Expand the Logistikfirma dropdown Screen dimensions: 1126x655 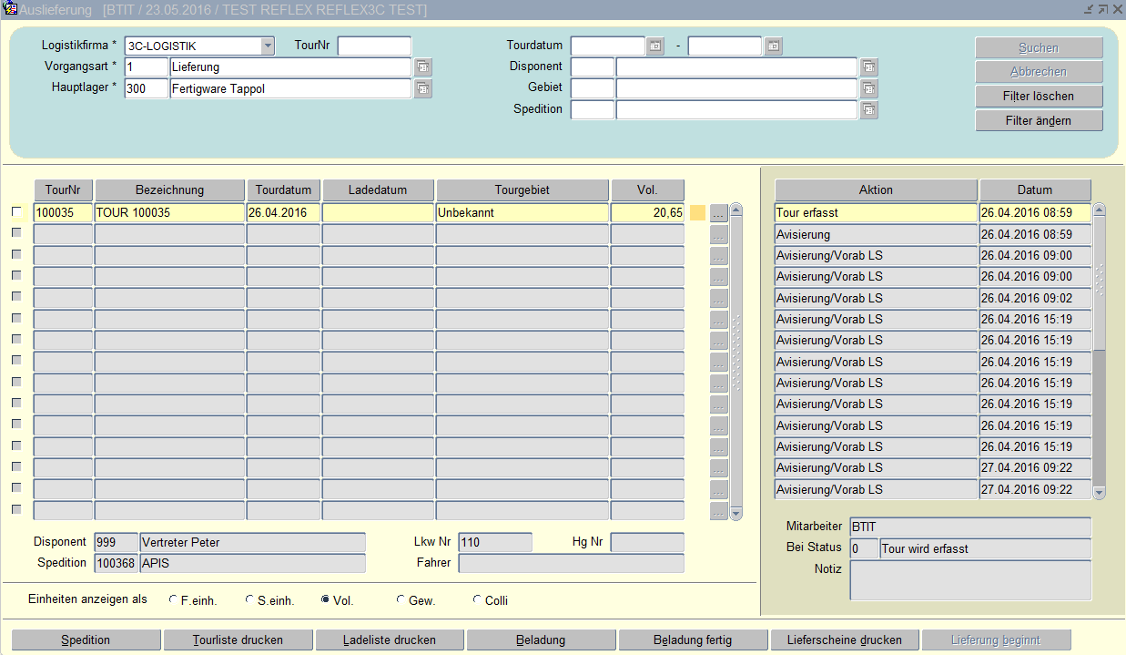click(267, 46)
